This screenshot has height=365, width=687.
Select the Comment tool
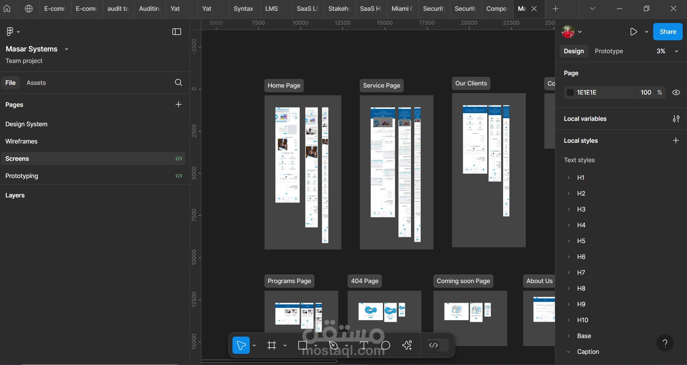pos(386,345)
